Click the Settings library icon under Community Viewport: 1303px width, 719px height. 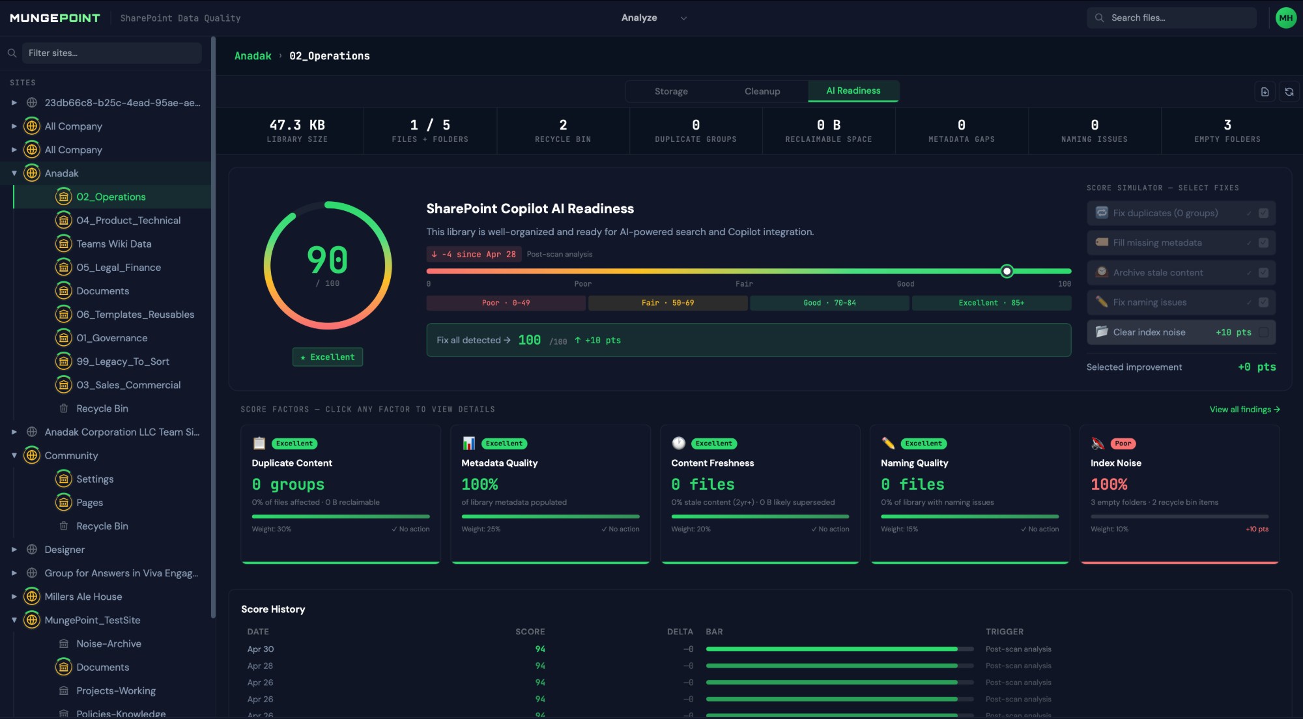63,479
